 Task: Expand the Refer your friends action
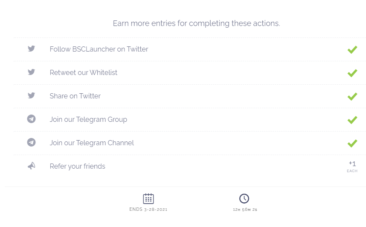[x=77, y=167]
